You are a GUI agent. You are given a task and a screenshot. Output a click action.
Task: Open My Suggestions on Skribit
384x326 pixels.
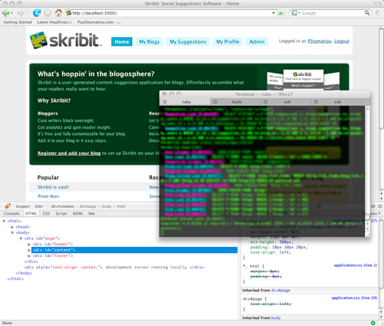[188, 41]
